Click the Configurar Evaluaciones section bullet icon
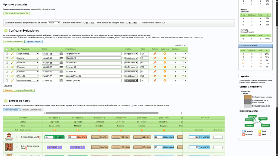278x156 pixels. tap(6, 31)
